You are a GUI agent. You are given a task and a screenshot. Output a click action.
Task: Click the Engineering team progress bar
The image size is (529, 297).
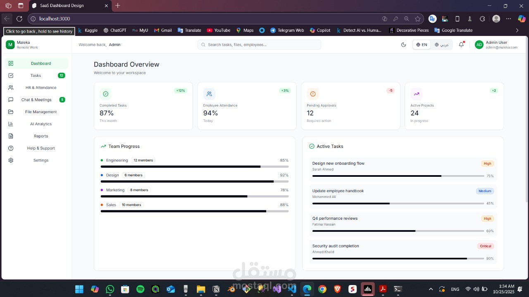(x=195, y=166)
